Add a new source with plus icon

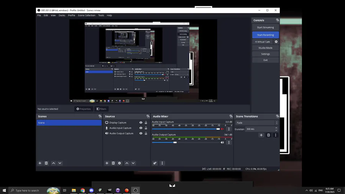tap(107, 163)
